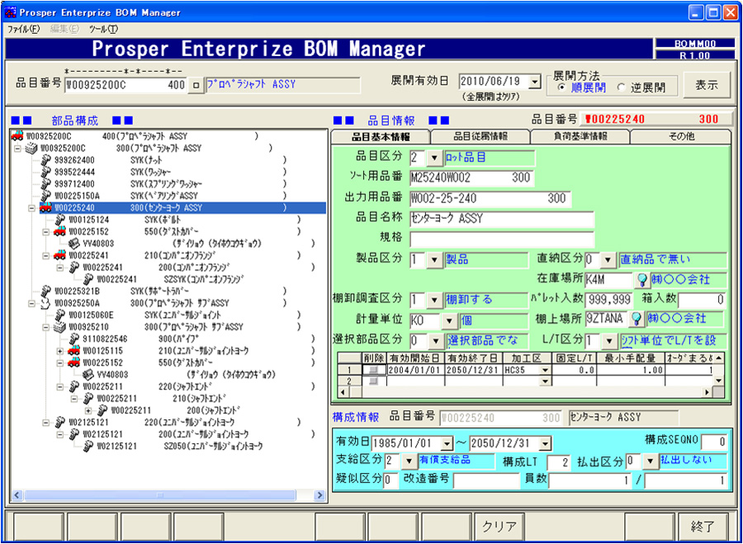Click the grid's right scroll arrow

[708, 392]
